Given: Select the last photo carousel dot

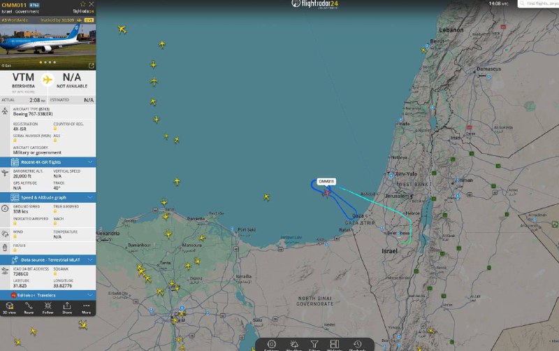Looking at the screenshot, I should [55, 62].
